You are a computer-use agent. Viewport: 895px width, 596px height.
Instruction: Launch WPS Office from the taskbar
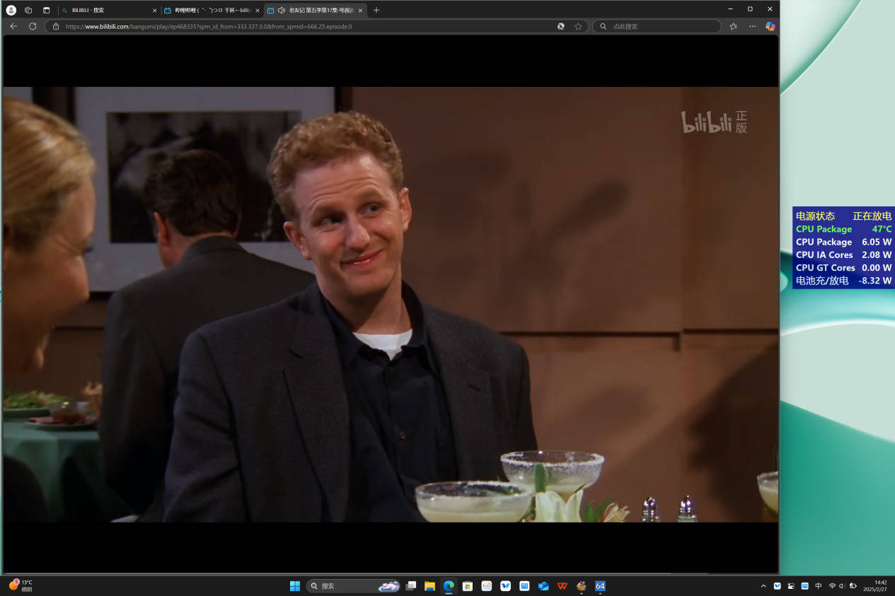click(562, 586)
